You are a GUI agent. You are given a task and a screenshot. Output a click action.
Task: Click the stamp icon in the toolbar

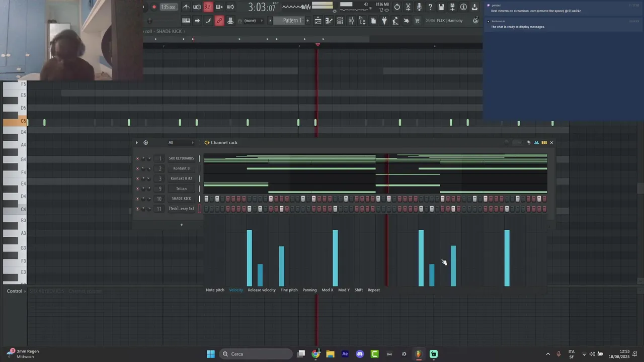tap(230, 21)
